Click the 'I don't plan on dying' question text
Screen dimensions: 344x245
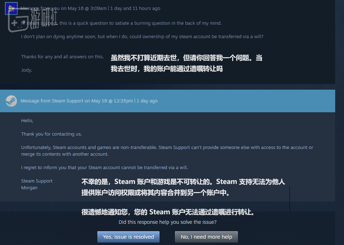click(142, 36)
